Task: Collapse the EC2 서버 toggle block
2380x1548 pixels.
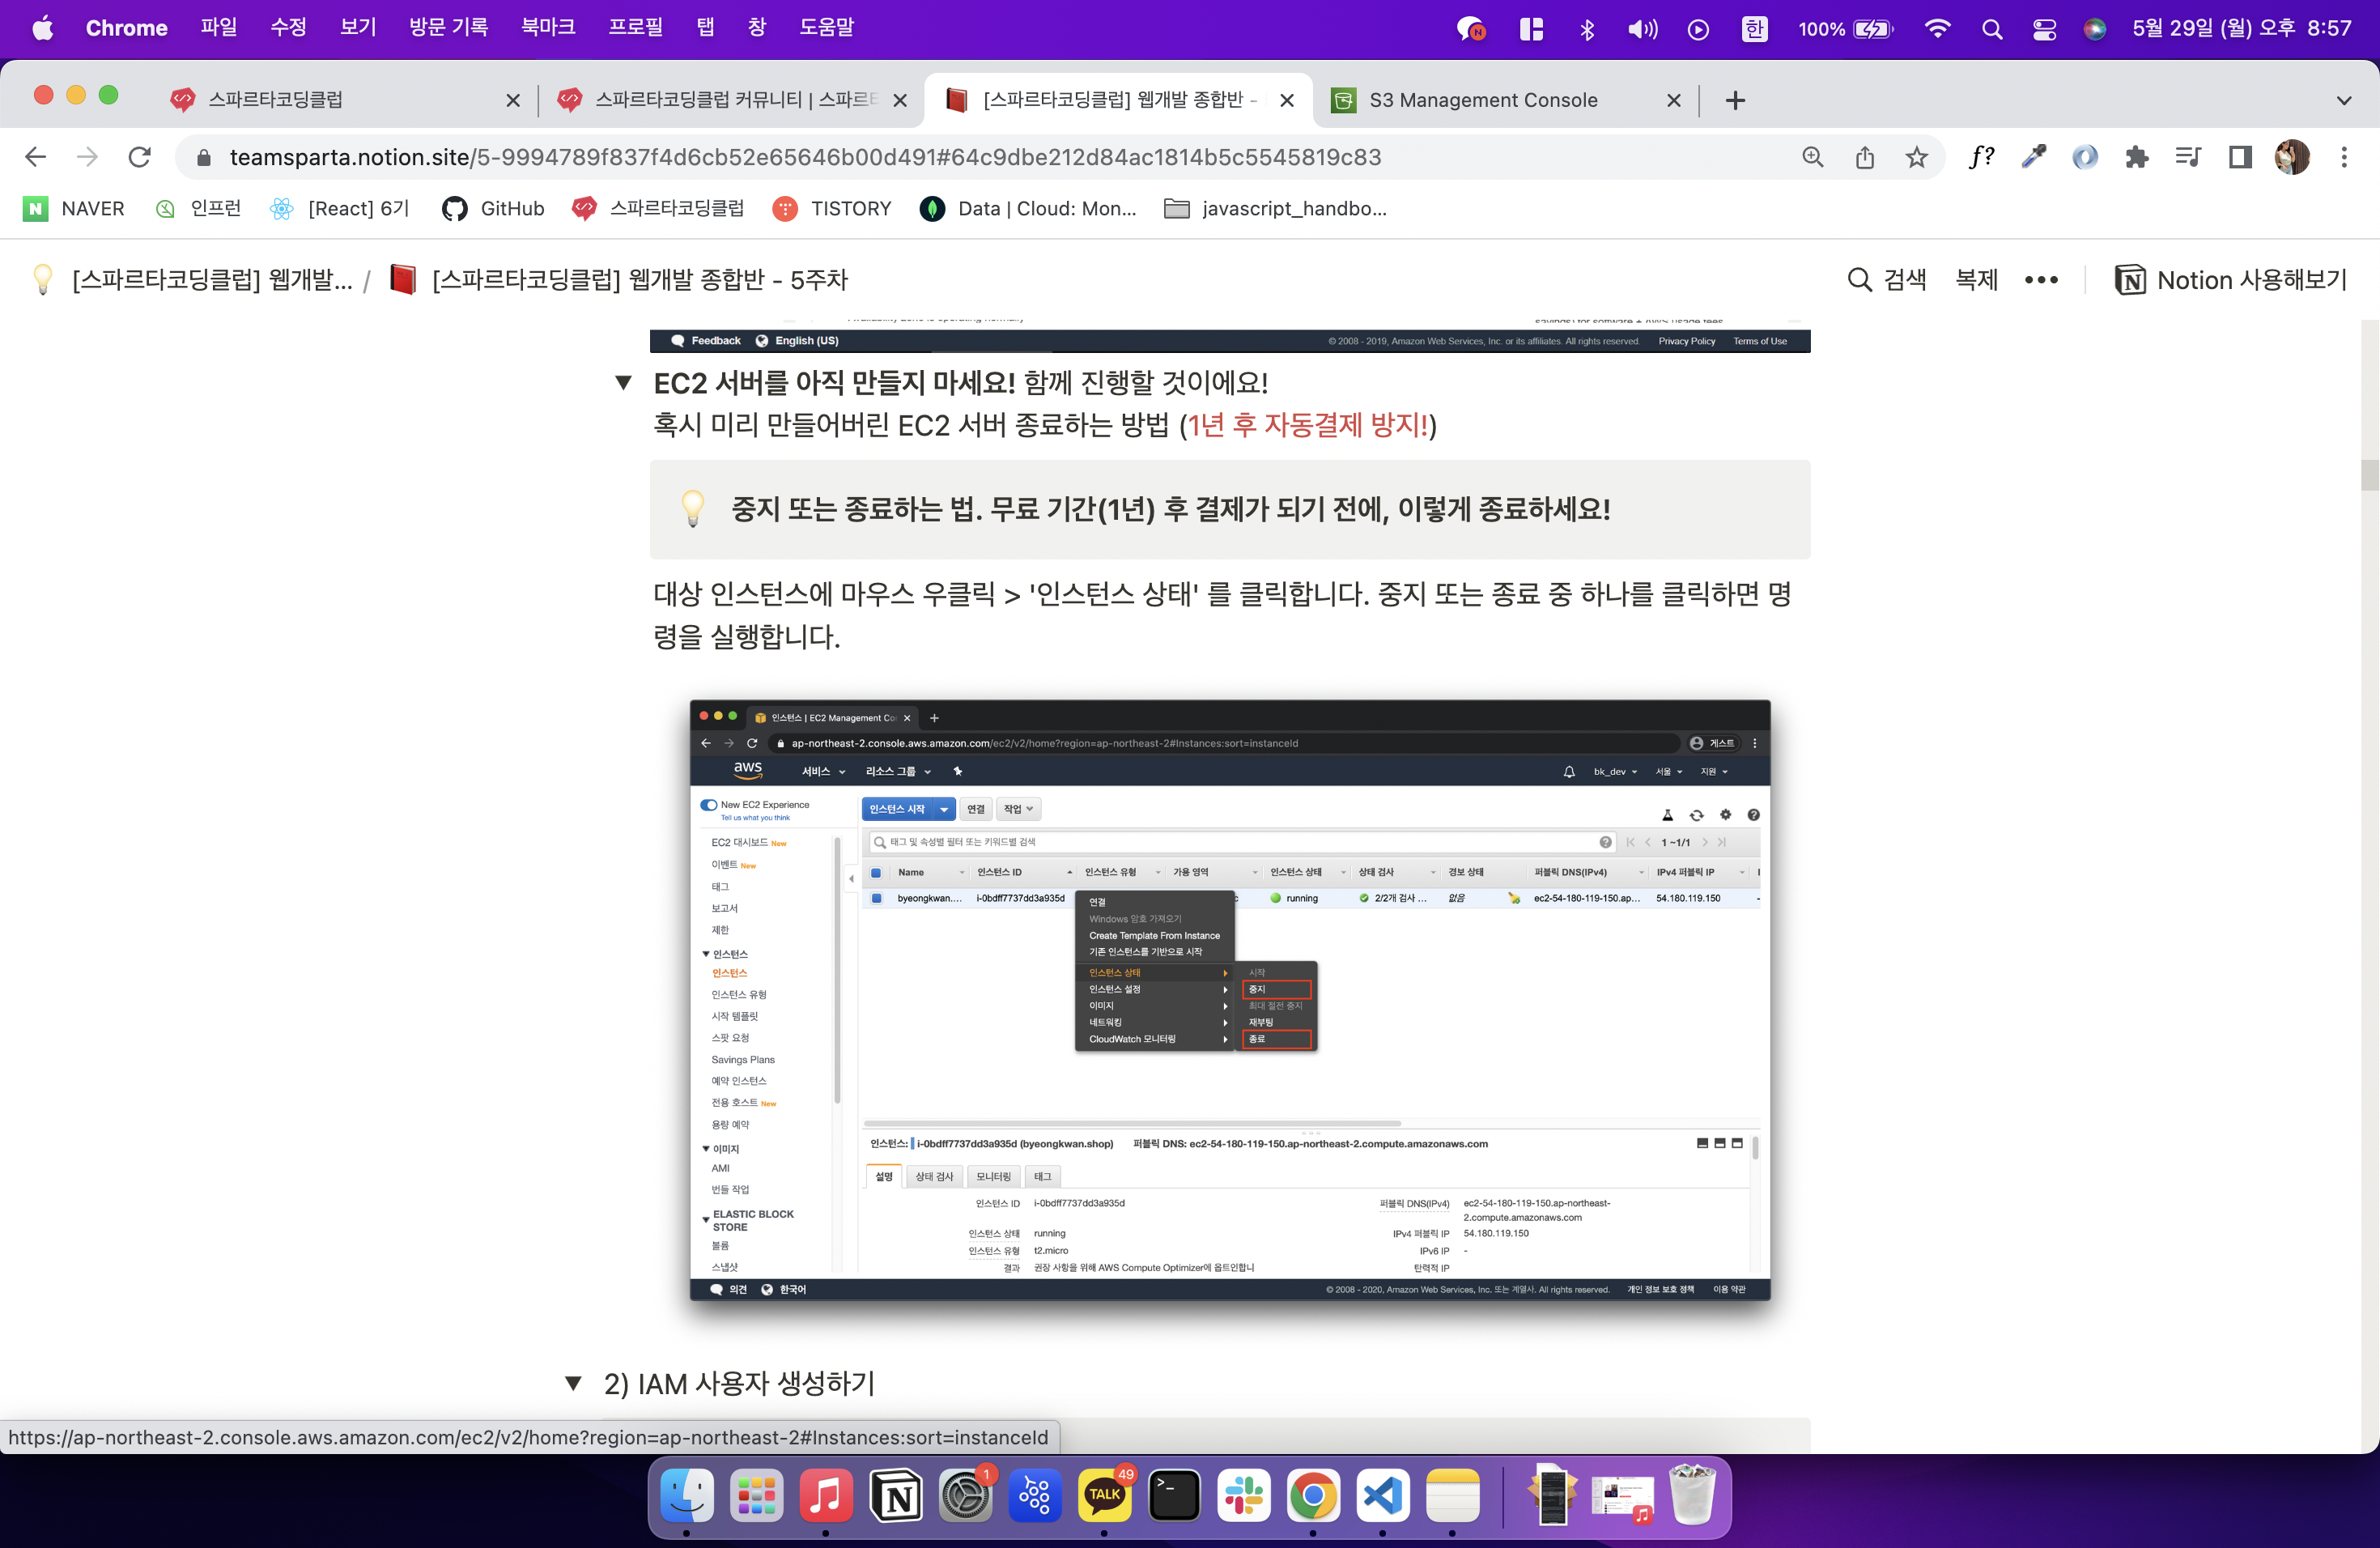Action: pos(623,382)
